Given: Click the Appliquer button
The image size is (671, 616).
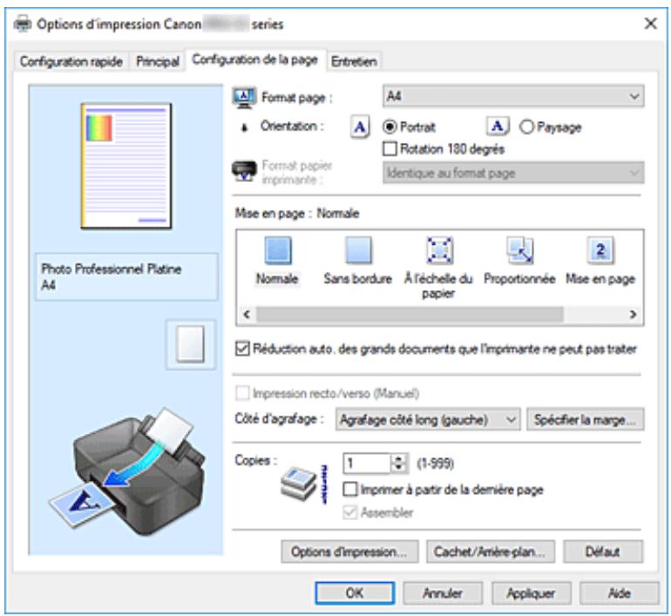Looking at the screenshot, I should point(531,592).
